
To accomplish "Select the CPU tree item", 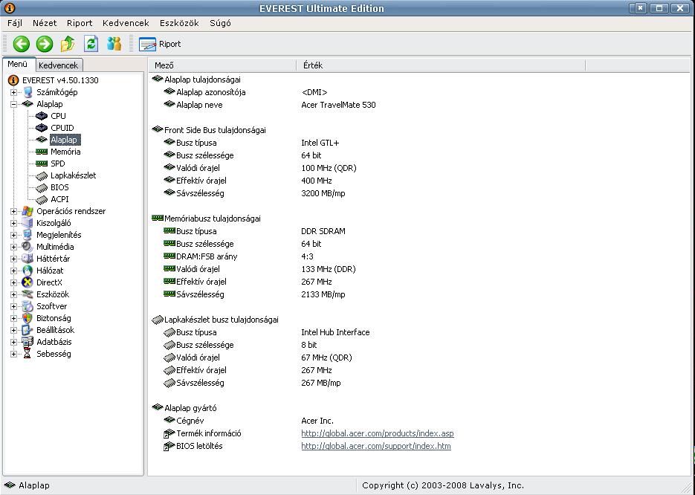I will click(58, 116).
